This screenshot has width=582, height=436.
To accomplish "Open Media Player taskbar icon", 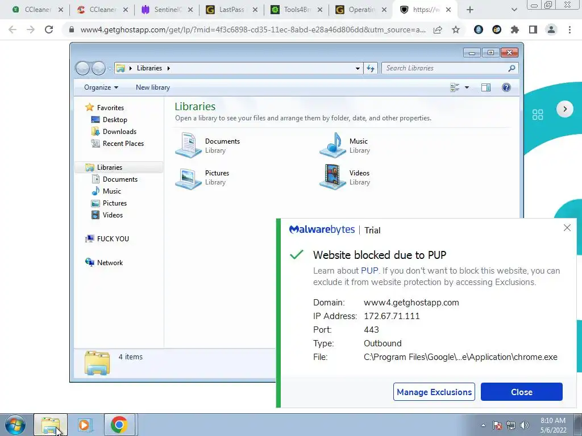I will point(85,425).
